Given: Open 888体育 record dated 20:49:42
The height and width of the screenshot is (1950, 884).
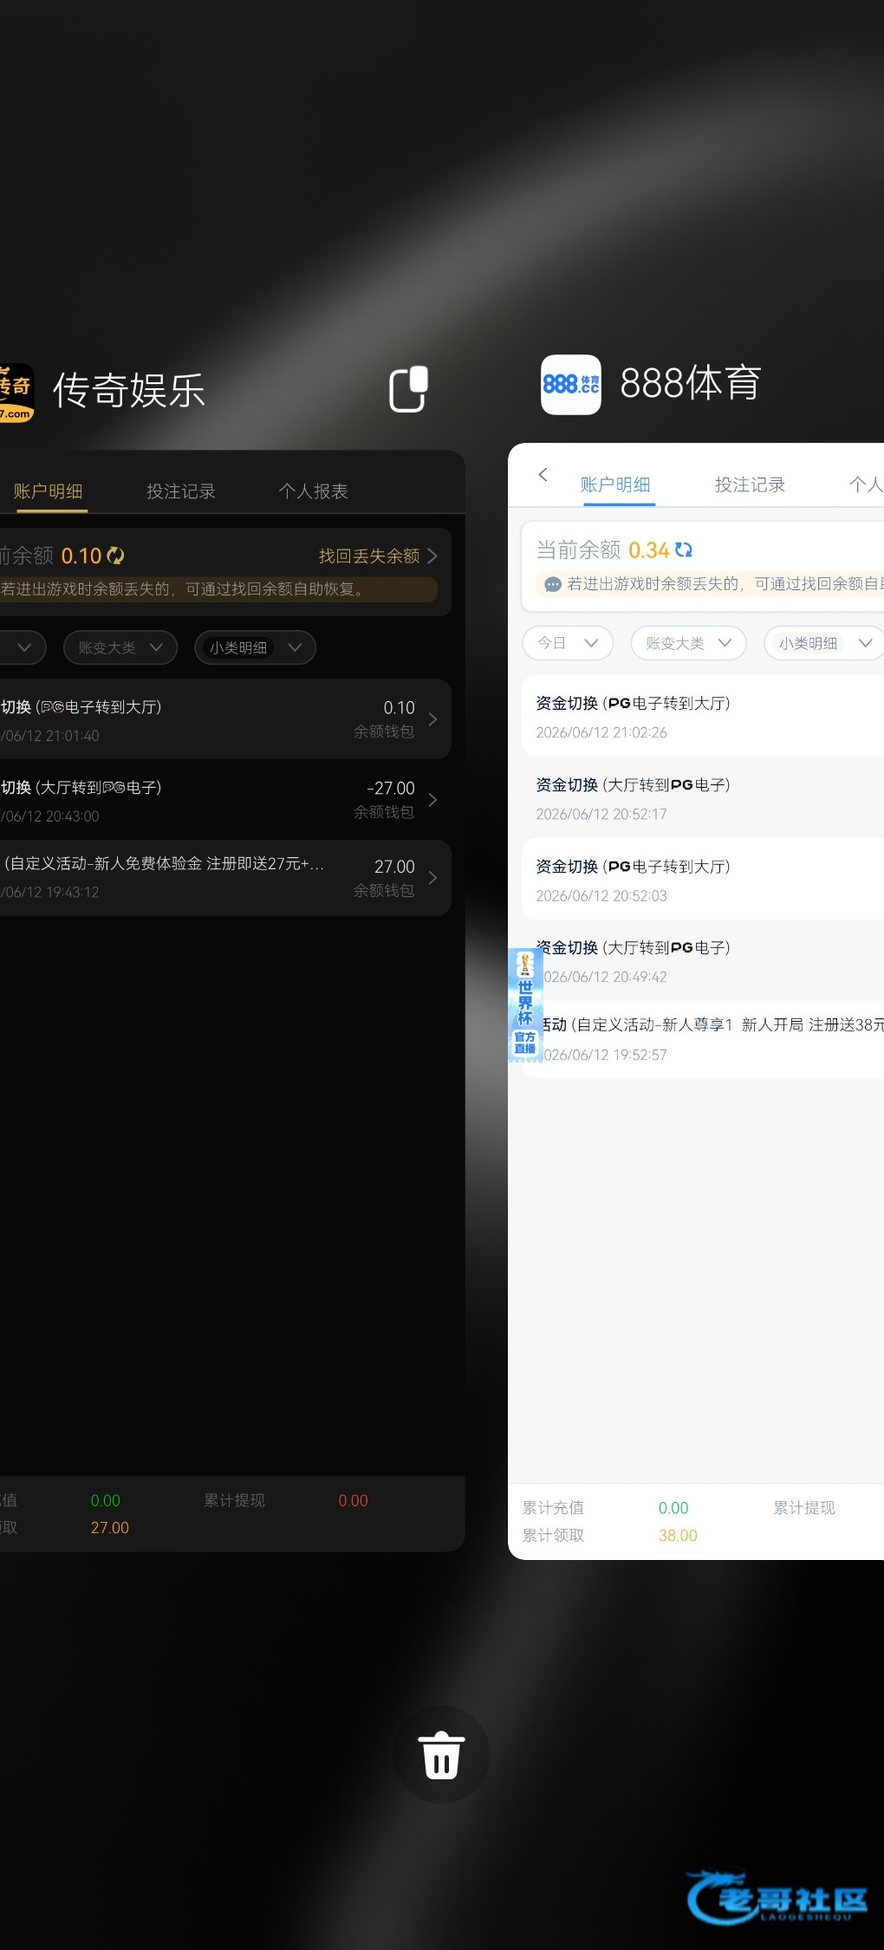Looking at the screenshot, I should 703,960.
